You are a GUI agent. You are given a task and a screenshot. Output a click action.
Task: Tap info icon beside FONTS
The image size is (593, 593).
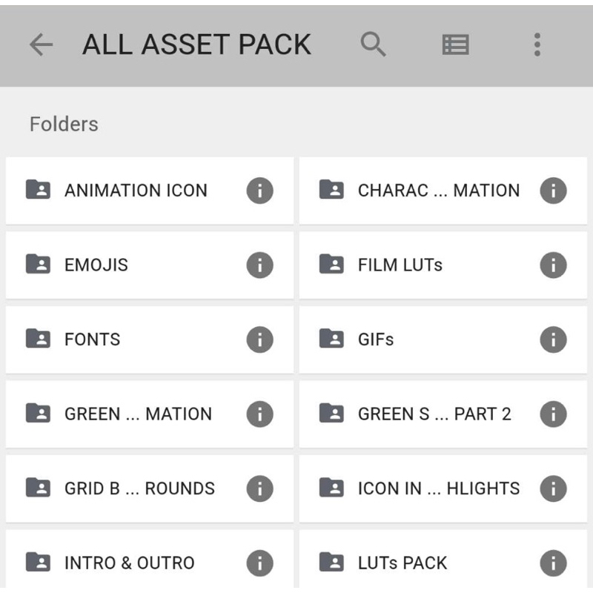(259, 339)
